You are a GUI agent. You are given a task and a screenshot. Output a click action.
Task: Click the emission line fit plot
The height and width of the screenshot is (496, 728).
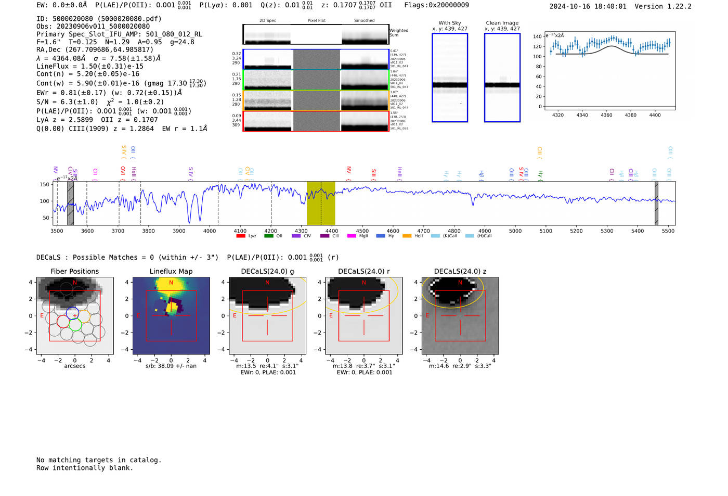[x=609, y=71]
